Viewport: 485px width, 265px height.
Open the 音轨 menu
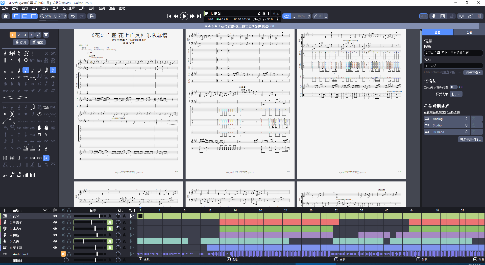[x=25, y=8]
